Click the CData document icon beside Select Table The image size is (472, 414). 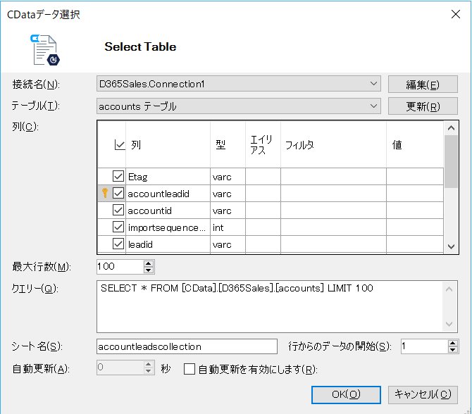coord(45,50)
